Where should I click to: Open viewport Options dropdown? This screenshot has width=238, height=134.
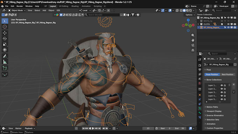(190, 15)
